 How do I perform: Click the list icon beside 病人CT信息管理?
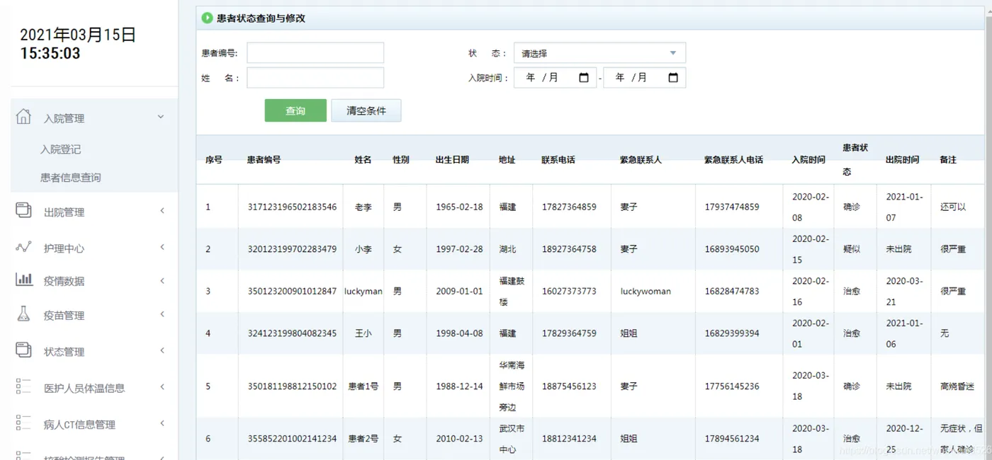tap(23, 423)
